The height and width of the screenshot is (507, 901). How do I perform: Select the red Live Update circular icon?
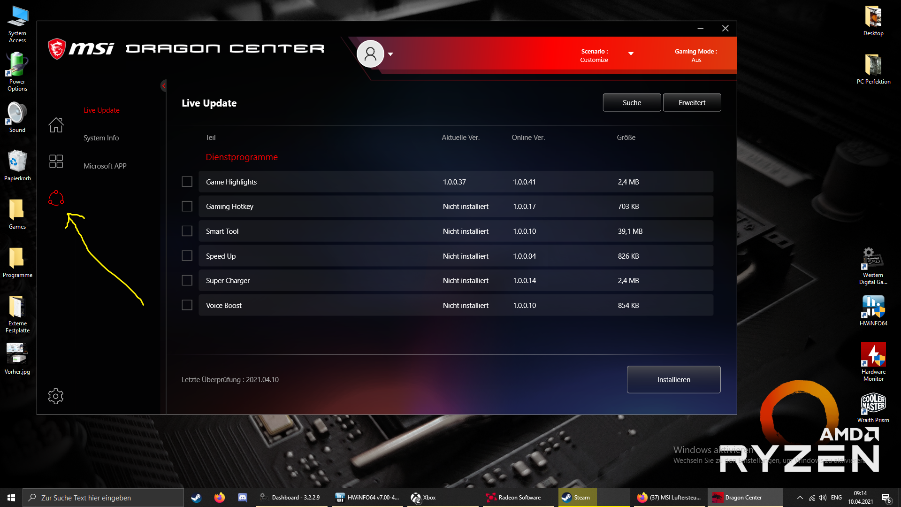(56, 198)
